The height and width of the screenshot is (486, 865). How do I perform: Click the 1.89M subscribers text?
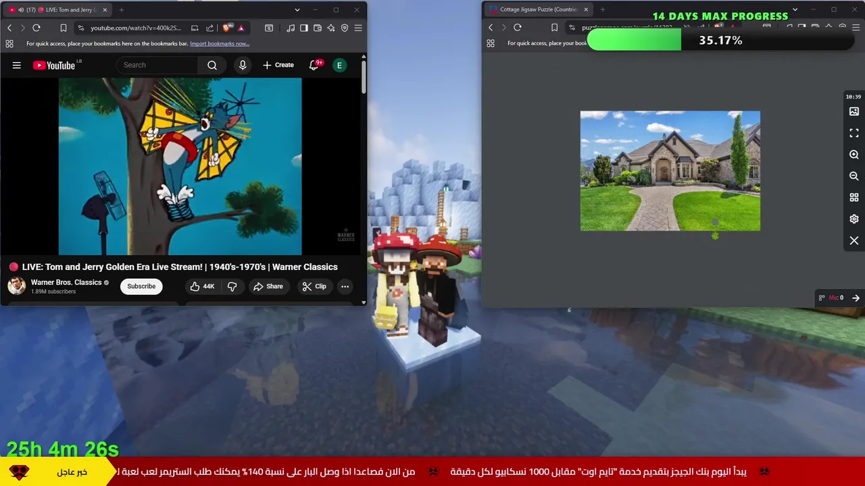click(x=53, y=292)
